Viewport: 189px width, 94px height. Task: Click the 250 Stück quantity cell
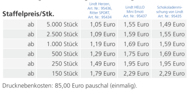pyautogui.click(x=58, y=64)
